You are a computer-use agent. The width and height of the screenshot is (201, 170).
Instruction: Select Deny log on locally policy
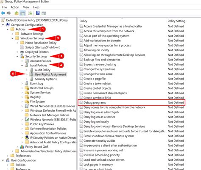[96, 121]
